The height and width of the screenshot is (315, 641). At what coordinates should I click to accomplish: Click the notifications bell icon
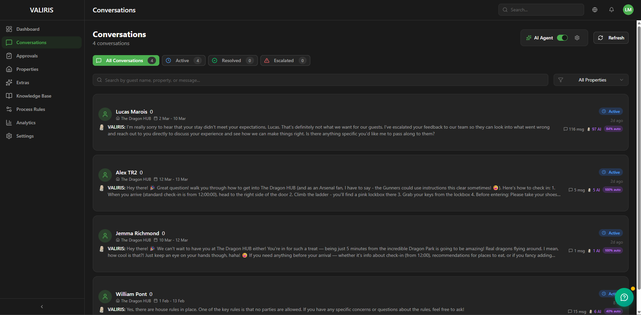pyautogui.click(x=612, y=10)
